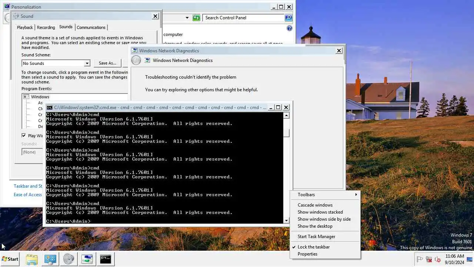Image resolution: width=474 pixels, height=267 pixels.
Task: Maximize the Personalization window
Action: click(x=281, y=7)
